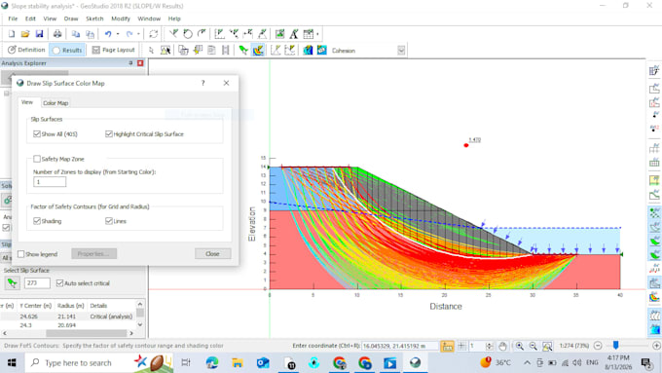Click the green Draw Slip Surfaces icon in toolbar
Screen dimensions: 662x373
[243, 51]
